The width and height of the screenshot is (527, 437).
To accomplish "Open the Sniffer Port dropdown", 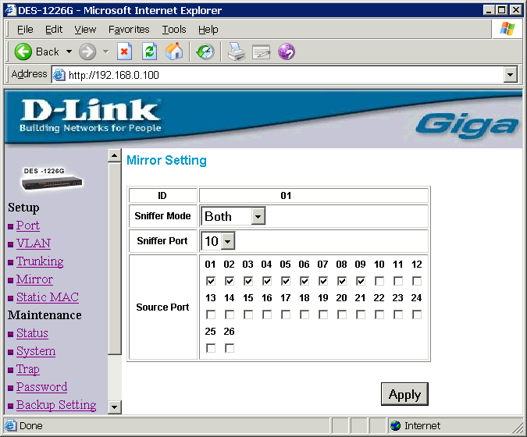I will pyautogui.click(x=227, y=241).
